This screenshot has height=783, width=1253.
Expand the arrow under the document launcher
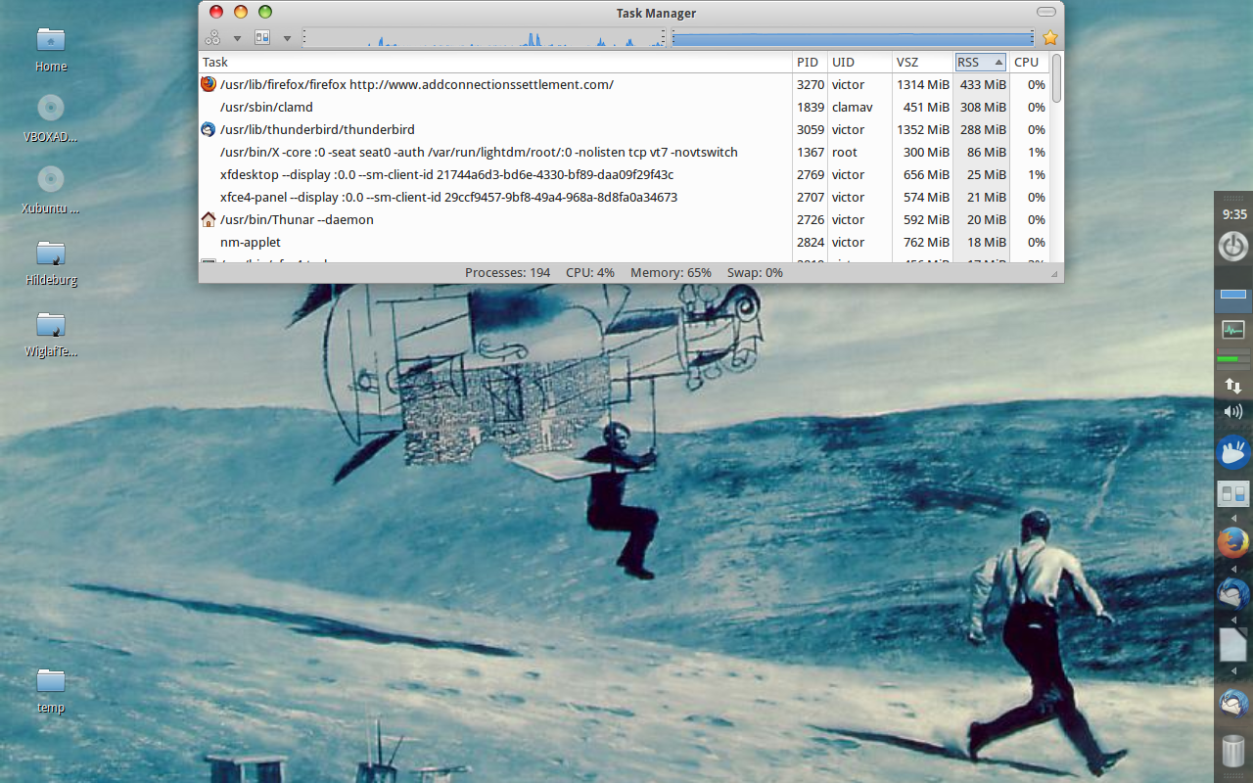point(1233,670)
